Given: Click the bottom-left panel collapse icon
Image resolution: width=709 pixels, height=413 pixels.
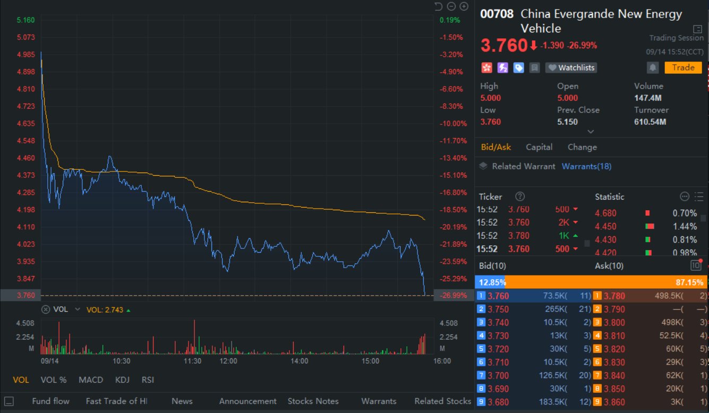Looking at the screenshot, I should pos(8,401).
